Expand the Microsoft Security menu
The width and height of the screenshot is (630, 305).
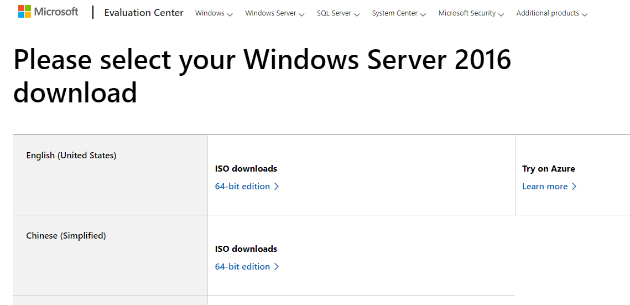(471, 13)
